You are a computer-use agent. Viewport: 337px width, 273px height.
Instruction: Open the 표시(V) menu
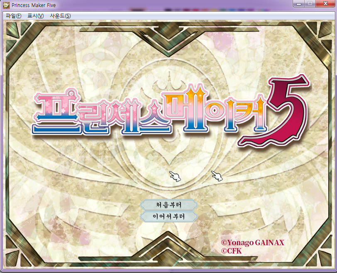(35, 16)
